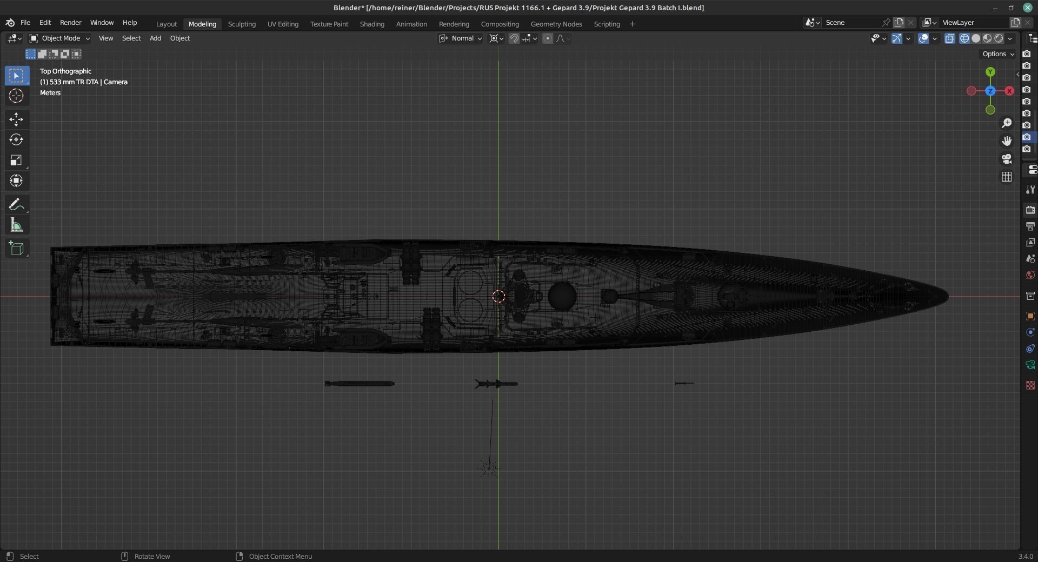Select the Move tool
The width and height of the screenshot is (1038, 562).
tap(16, 119)
